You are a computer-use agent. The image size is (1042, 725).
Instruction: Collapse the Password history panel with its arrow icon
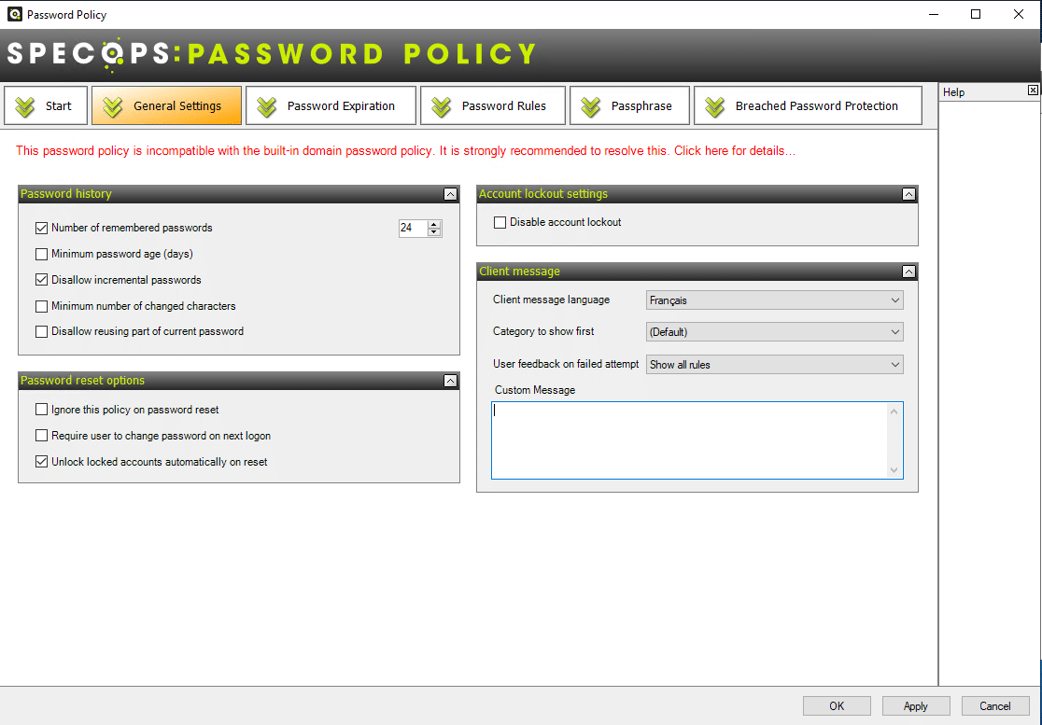451,194
